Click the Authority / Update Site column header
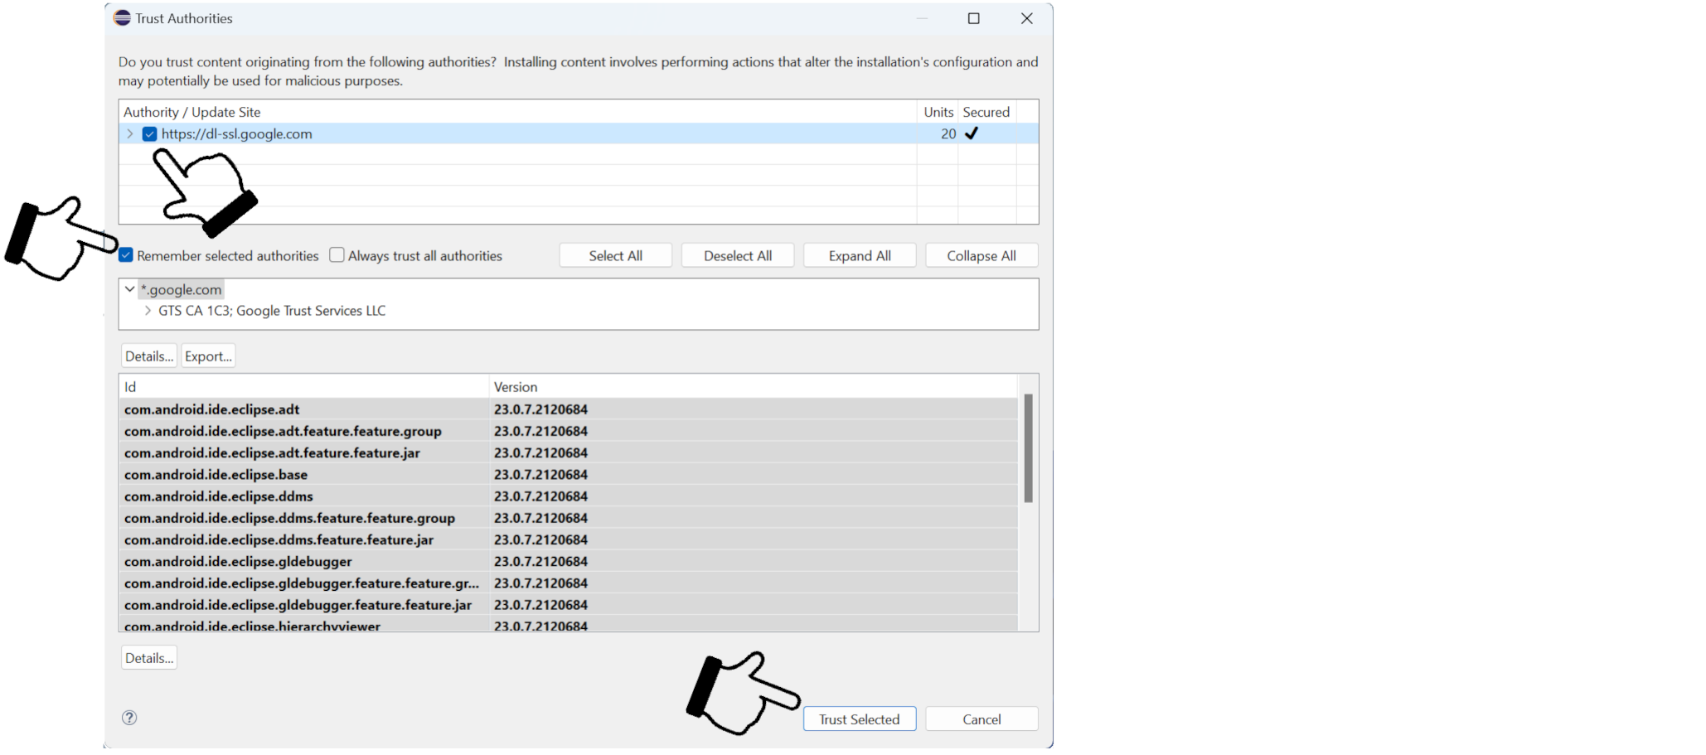This screenshot has width=1706, height=755. pos(518,112)
